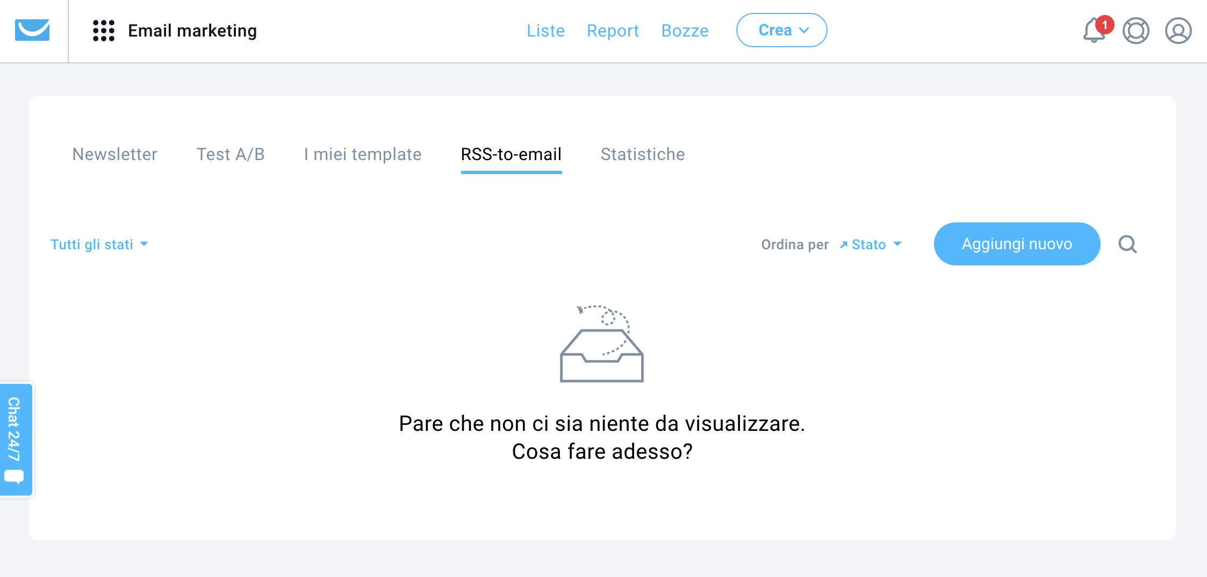
Task: Open the Liste link
Action: (x=545, y=31)
